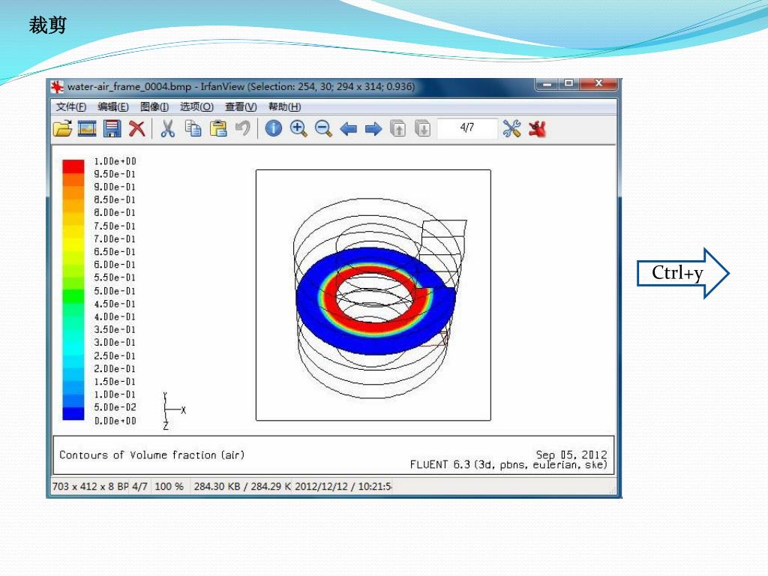
Task: Click the Sep 05, 2012 date text
Action: (x=571, y=454)
